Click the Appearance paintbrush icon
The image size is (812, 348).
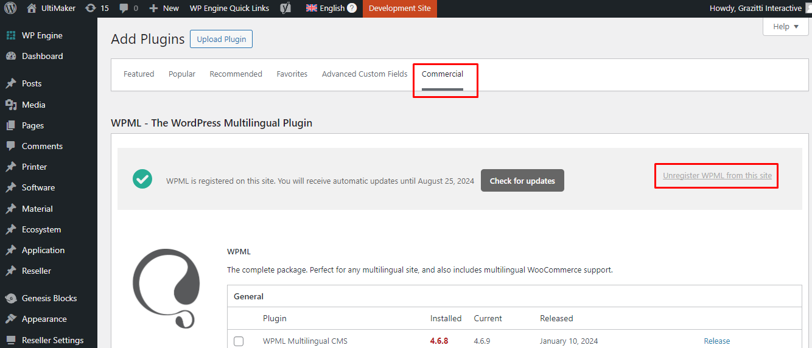pyautogui.click(x=11, y=319)
